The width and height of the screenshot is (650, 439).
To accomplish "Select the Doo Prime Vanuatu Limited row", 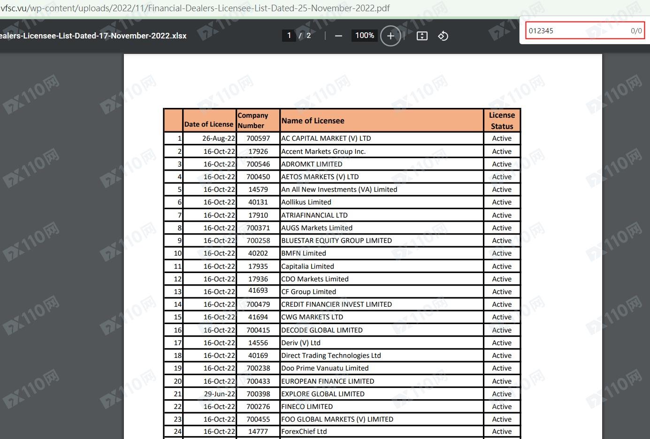I will click(325, 368).
